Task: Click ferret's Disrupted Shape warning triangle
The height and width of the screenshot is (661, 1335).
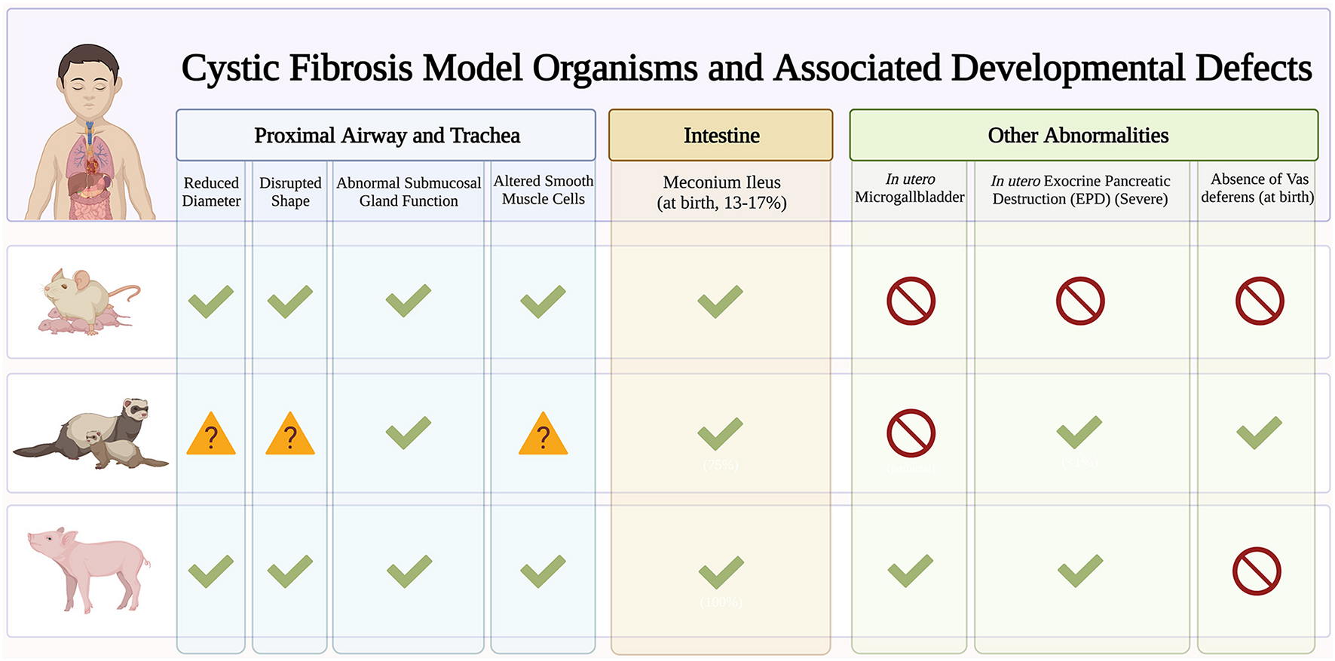Action: (x=290, y=435)
